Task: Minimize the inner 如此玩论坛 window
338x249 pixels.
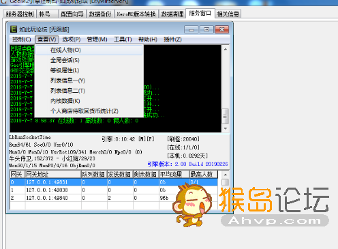Action: 191,29
